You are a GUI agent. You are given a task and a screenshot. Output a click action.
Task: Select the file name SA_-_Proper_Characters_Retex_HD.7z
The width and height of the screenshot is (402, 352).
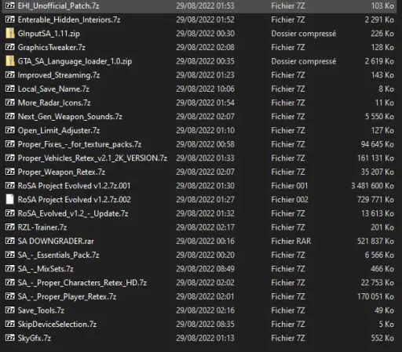point(82,283)
